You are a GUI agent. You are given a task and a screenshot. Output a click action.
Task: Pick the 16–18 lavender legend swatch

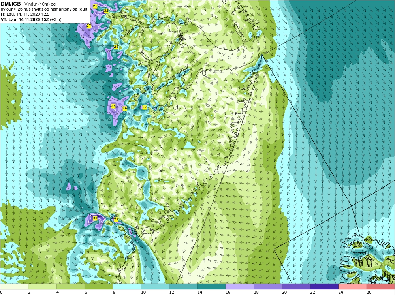240,286
